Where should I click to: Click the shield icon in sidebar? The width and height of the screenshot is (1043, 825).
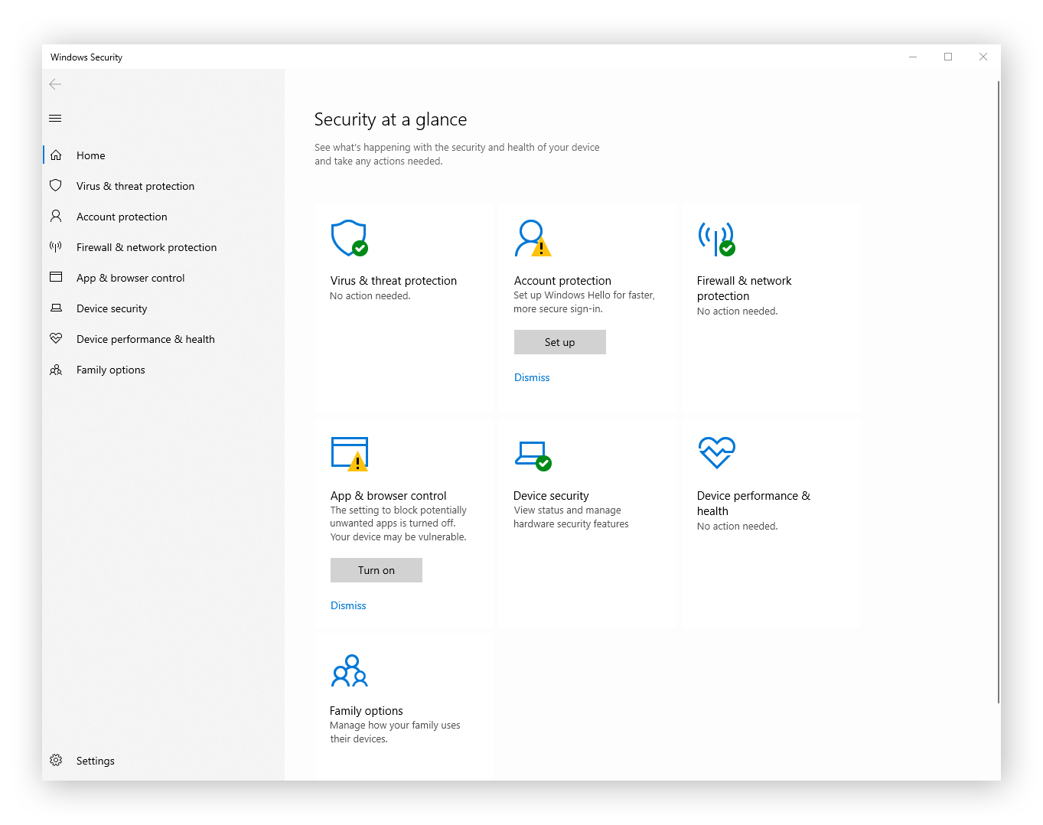coord(56,185)
